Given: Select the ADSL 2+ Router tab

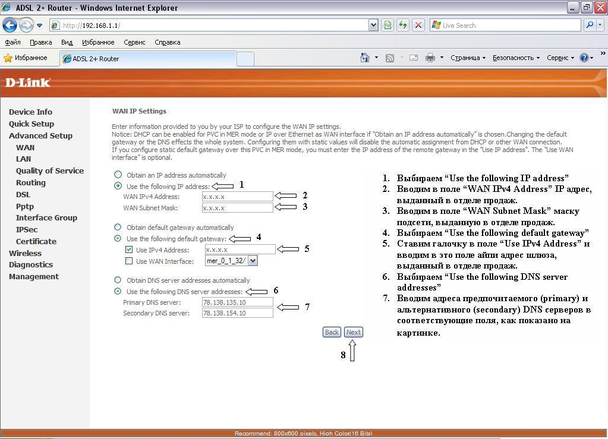Looking at the screenshot, I should coord(148,59).
